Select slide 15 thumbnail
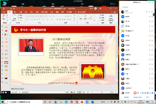Image resolution: width=156 pixels, height=104 pixels. coord(6,82)
